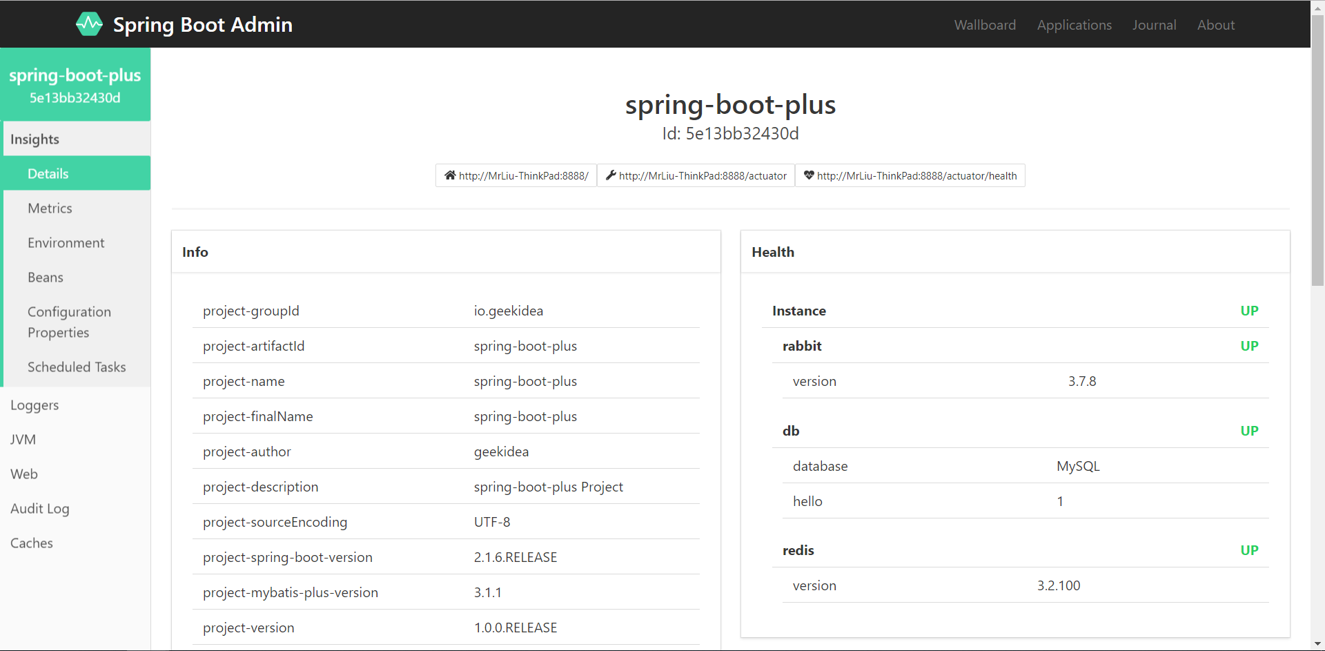Click the Instance health row
Viewport: 1325px width, 651px height.
coord(1015,311)
